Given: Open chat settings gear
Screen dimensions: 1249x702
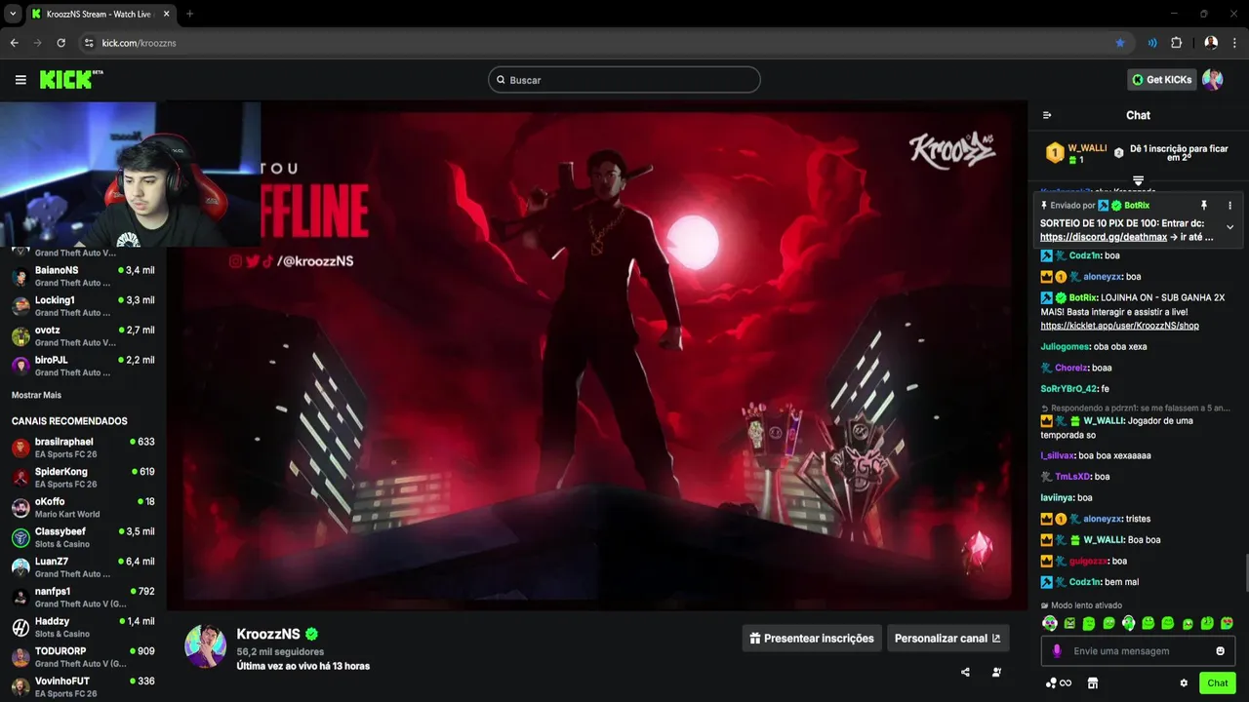Looking at the screenshot, I should click(x=1184, y=683).
